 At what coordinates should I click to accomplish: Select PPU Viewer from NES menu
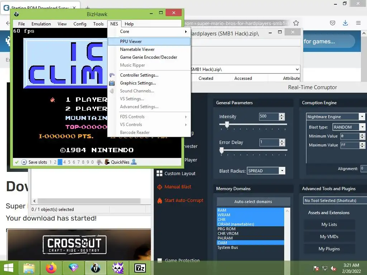tap(149, 42)
